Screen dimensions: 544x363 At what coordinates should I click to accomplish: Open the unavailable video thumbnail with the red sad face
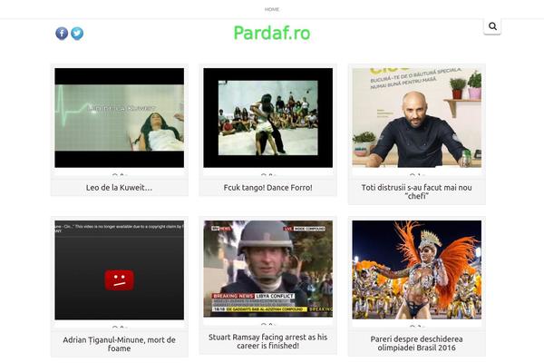120,270
